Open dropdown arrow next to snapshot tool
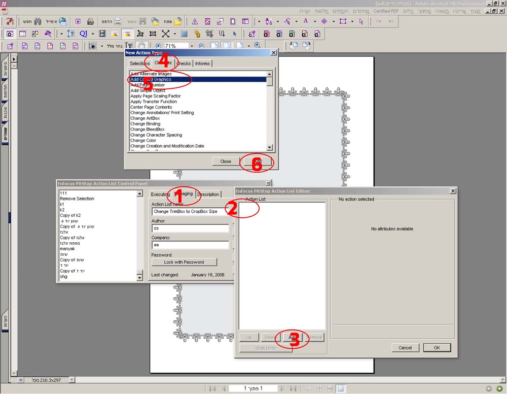 (x=101, y=46)
